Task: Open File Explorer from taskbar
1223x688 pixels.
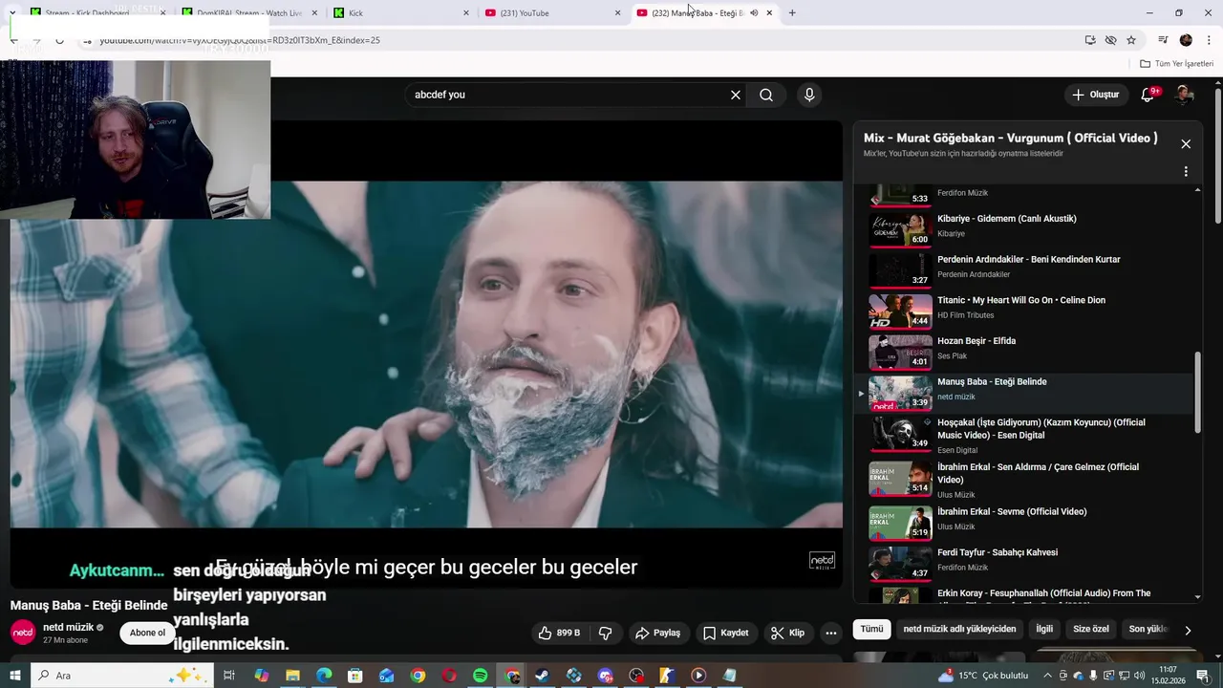Action: 292,676
